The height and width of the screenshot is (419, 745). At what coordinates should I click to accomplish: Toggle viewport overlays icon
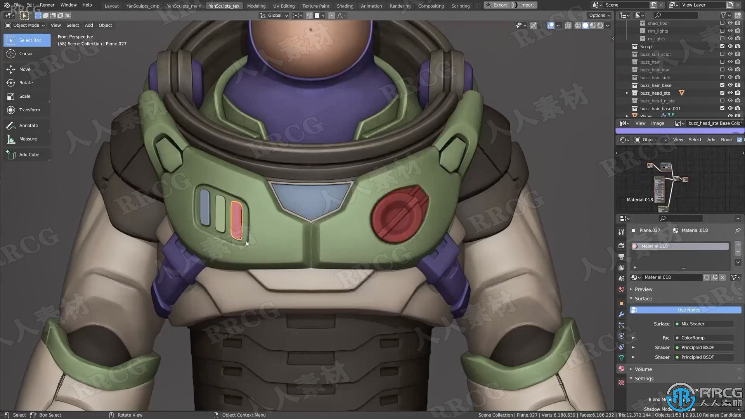[x=551, y=25]
